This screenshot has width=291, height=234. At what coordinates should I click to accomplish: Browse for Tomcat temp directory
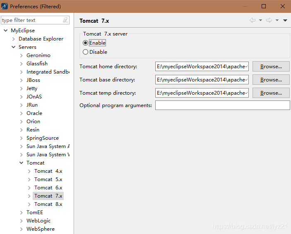tap(271, 93)
